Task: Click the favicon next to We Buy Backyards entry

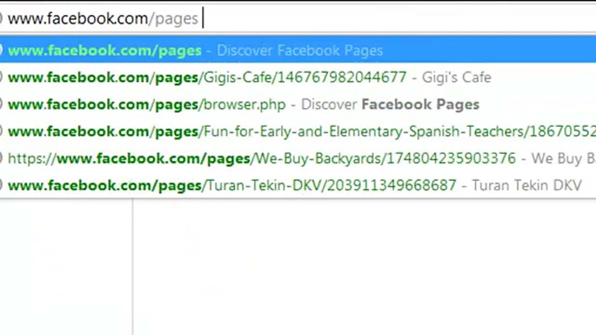Action: point(2,158)
